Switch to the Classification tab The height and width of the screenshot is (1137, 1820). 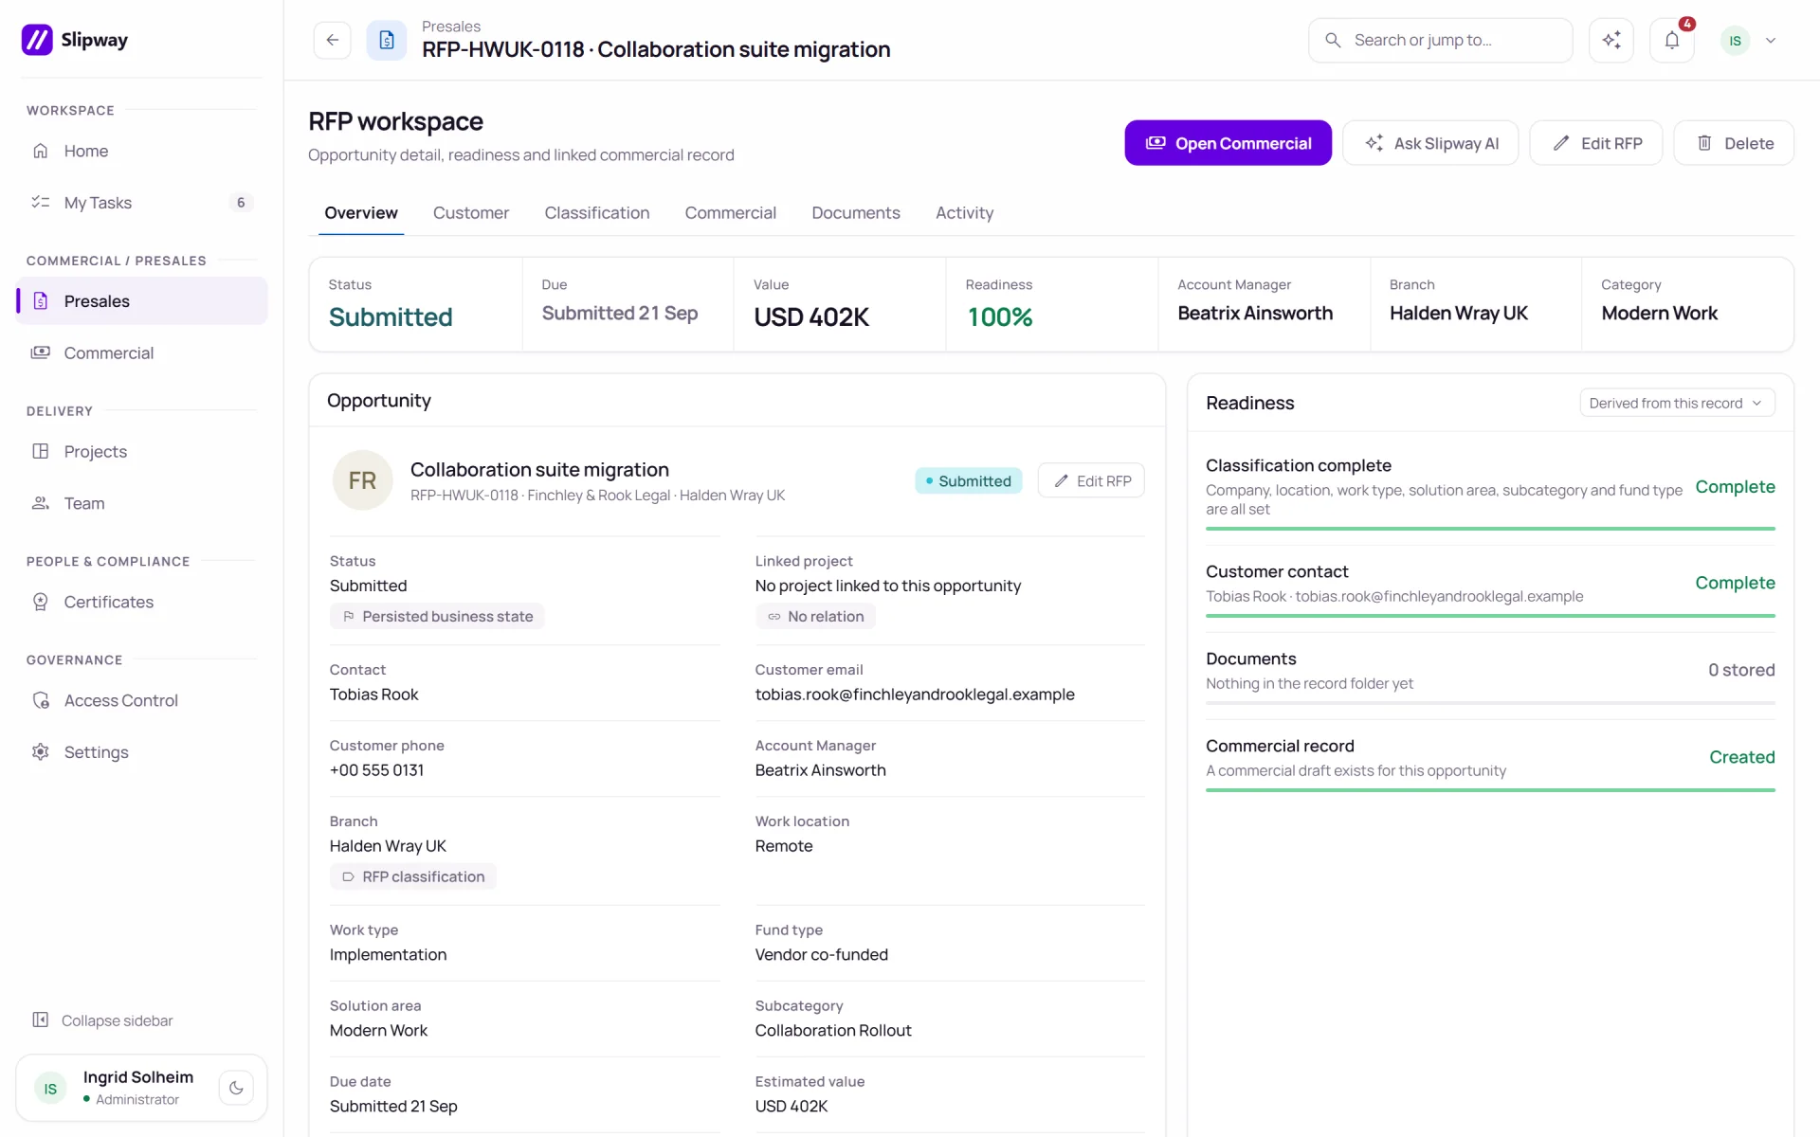click(597, 213)
